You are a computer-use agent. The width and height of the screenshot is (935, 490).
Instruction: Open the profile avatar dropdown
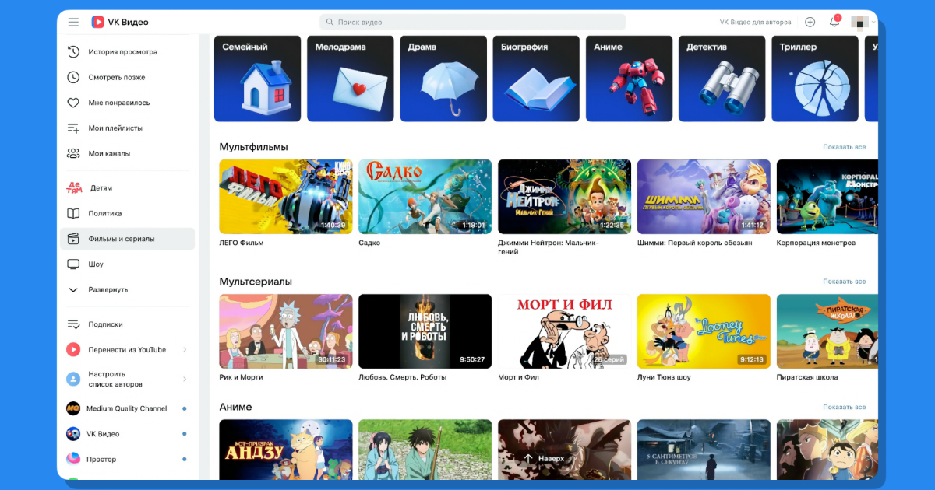tap(863, 23)
